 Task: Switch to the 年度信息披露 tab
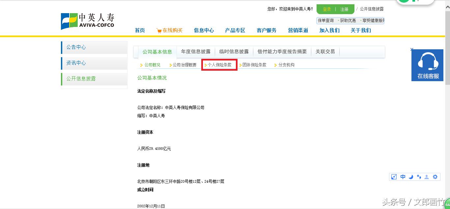coord(196,51)
